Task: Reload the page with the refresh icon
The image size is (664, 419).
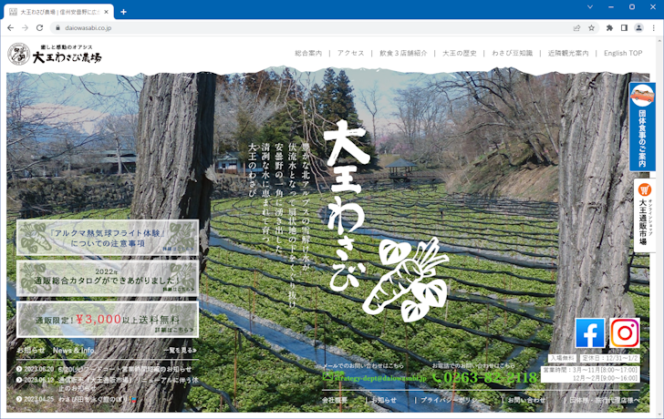Action: click(39, 28)
